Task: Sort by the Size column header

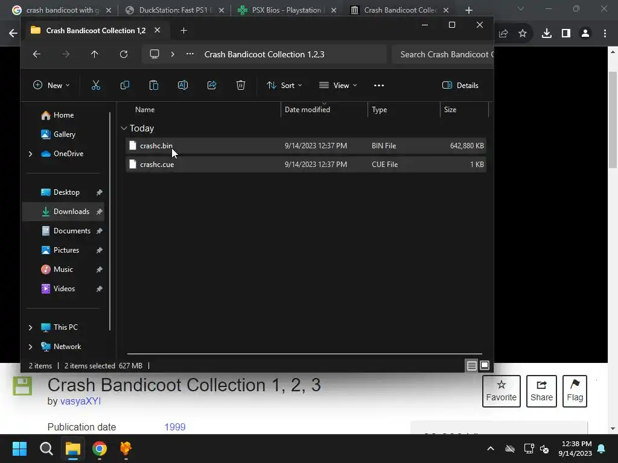Action: pyautogui.click(x=450, y=110)
